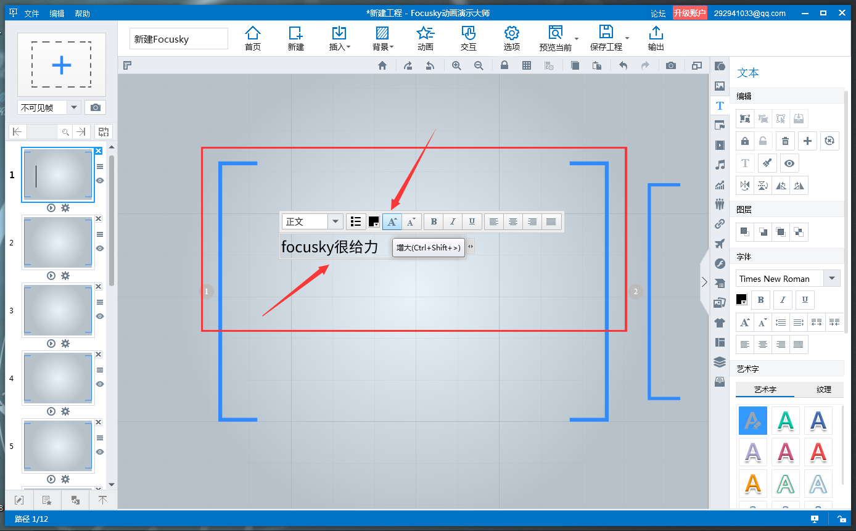Click the grid display icon in canvas toolbar
Screen dimensions: 856x531
tap(527, 65)
